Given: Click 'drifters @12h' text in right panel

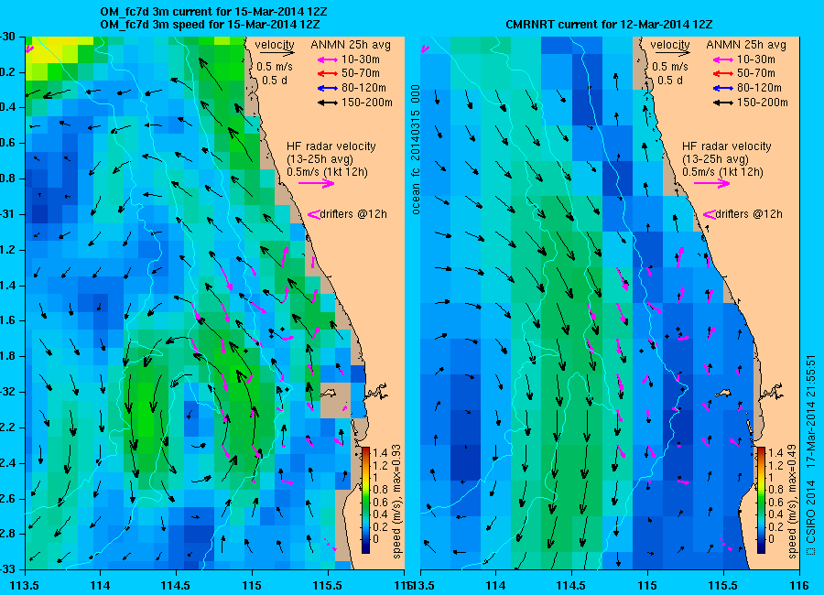Looking at the screenshot, I should pos(749,214).
